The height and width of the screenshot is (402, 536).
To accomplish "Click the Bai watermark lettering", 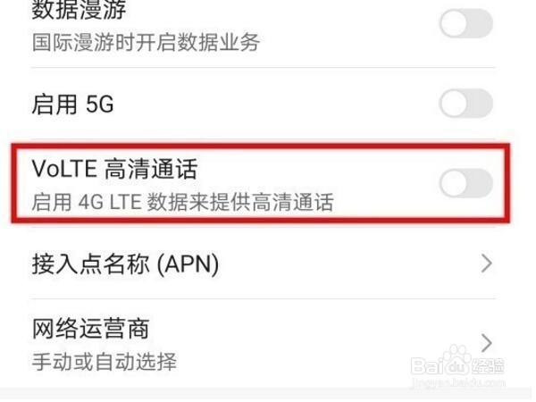I will coord(427,365).
